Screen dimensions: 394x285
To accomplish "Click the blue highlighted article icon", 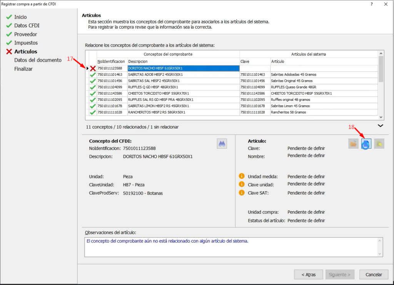I will coord(366,144).
